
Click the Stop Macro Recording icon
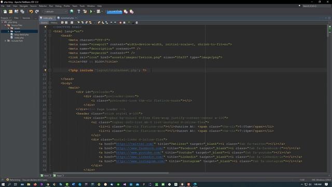[x=125, y=23]
